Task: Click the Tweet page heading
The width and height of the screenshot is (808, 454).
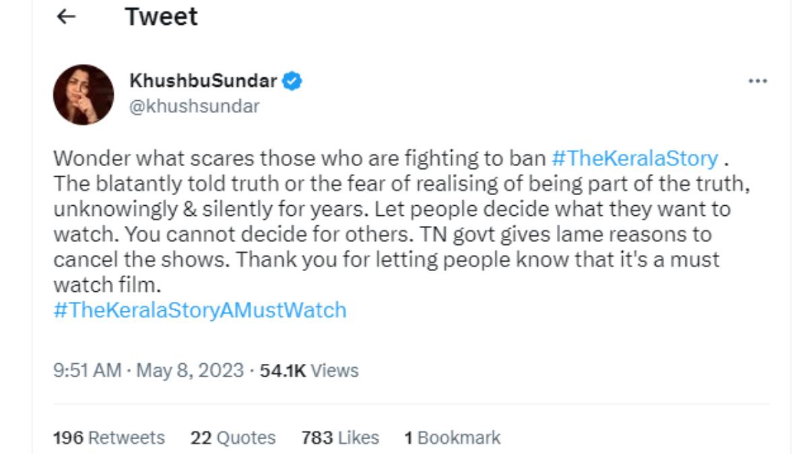Action: tap(162, 17)
